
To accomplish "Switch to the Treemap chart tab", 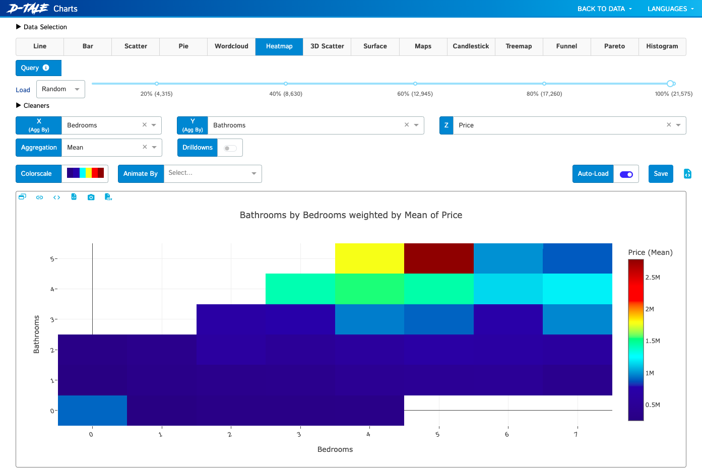I will coord(519,46).
